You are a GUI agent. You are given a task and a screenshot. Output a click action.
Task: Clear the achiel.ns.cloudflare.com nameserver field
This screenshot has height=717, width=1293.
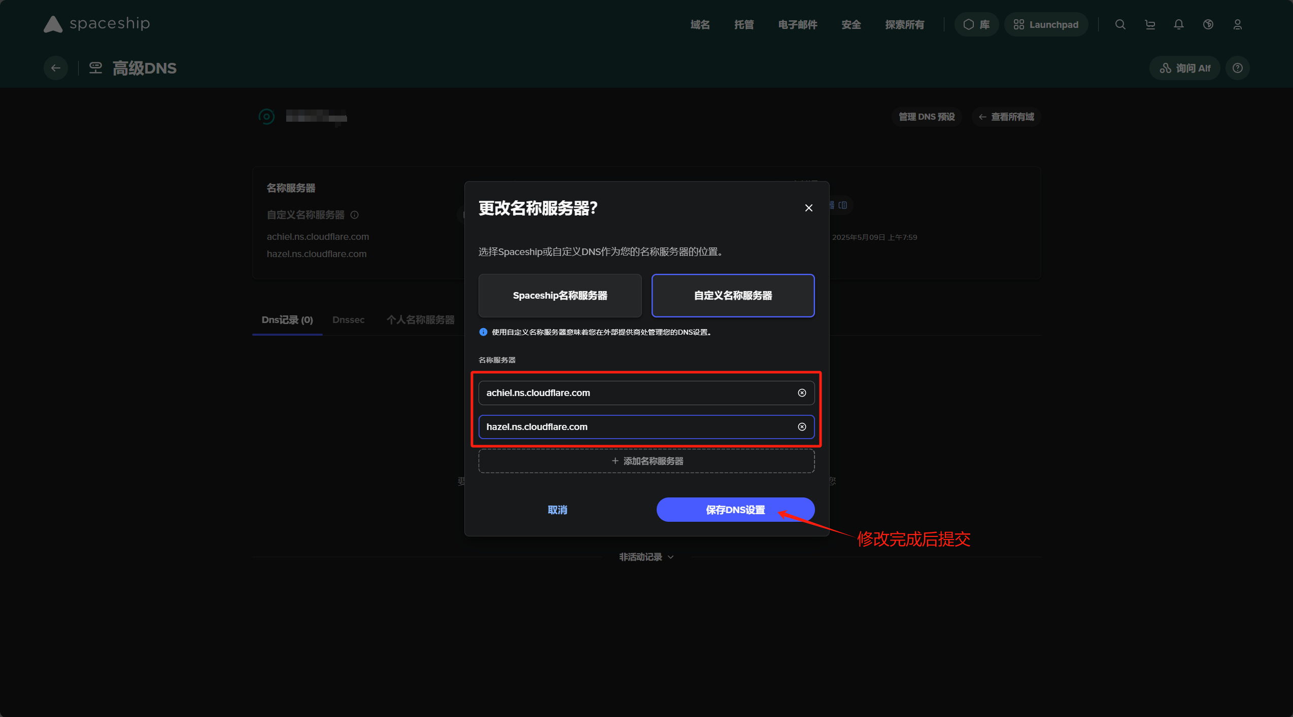(x=802, y=393)
